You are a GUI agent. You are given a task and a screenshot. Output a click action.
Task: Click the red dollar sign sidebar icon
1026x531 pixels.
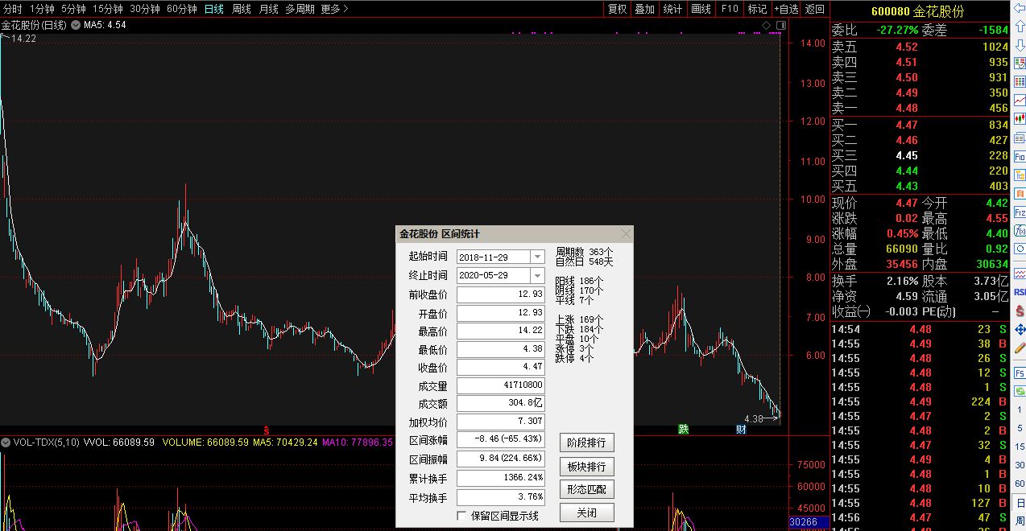(1020, 311)
